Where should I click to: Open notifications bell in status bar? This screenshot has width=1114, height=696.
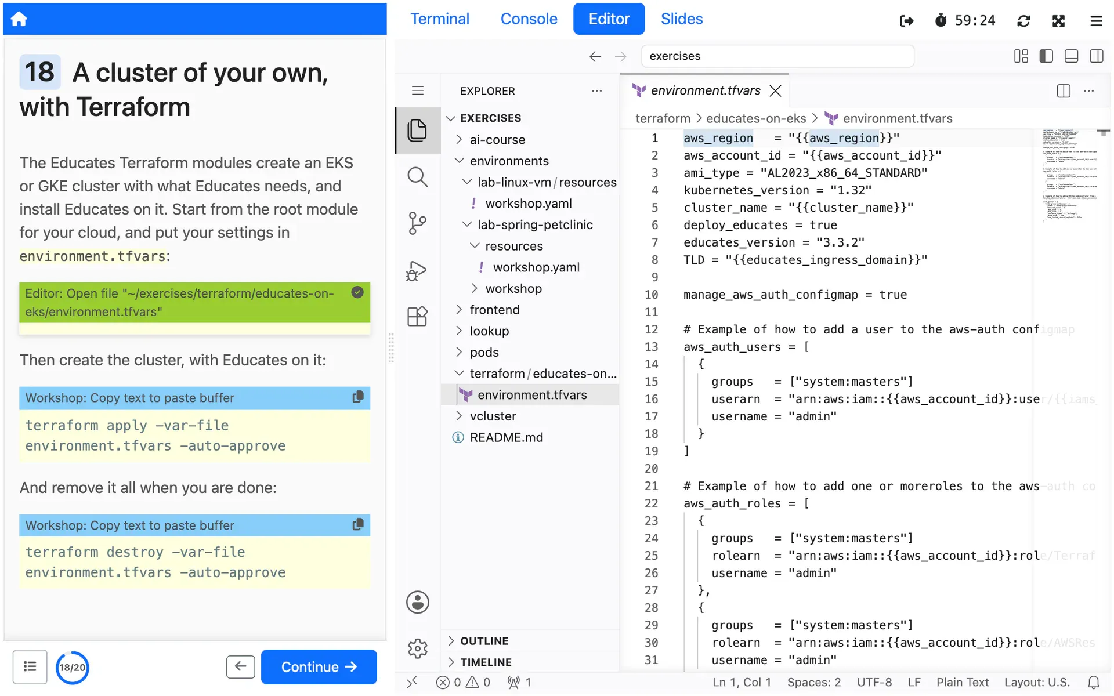click(1093, 683)
